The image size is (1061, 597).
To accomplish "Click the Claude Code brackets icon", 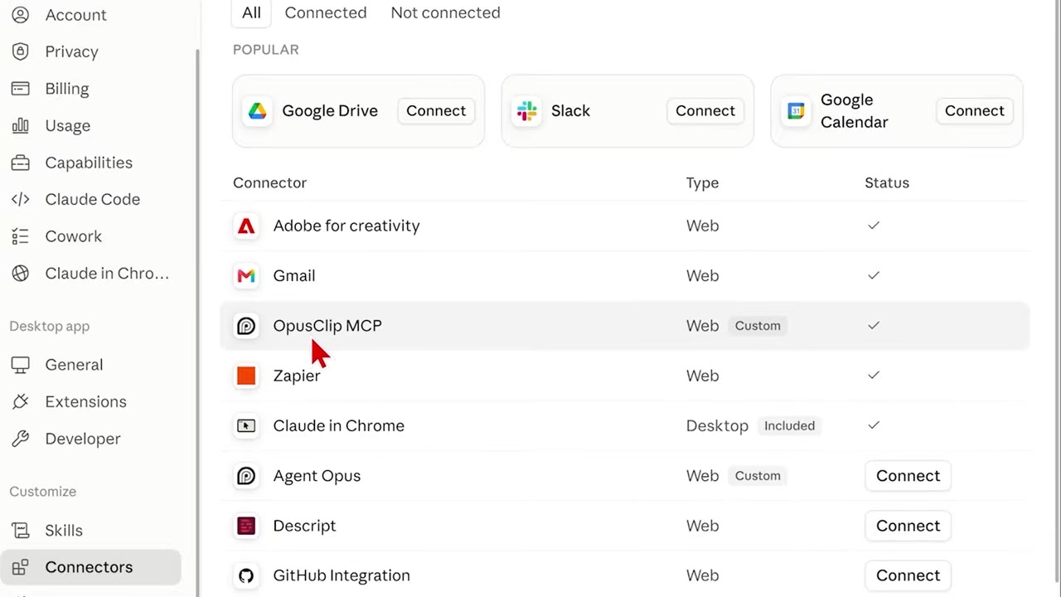I will coord(20,199).
